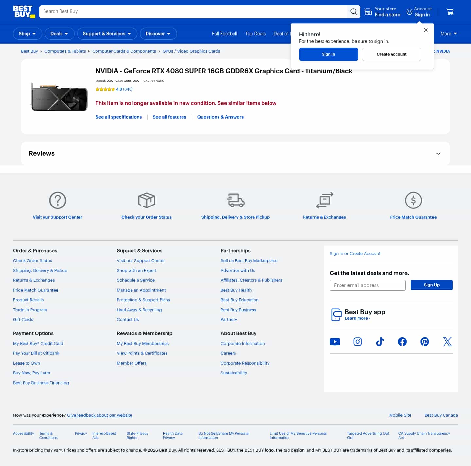Click the store locator icon

click(x=368, y=12)
